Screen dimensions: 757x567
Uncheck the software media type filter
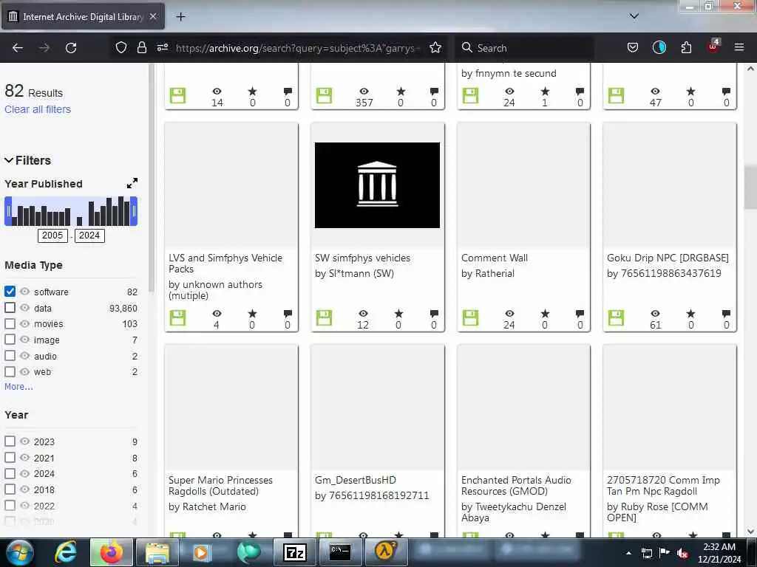[x=10, y=291]
